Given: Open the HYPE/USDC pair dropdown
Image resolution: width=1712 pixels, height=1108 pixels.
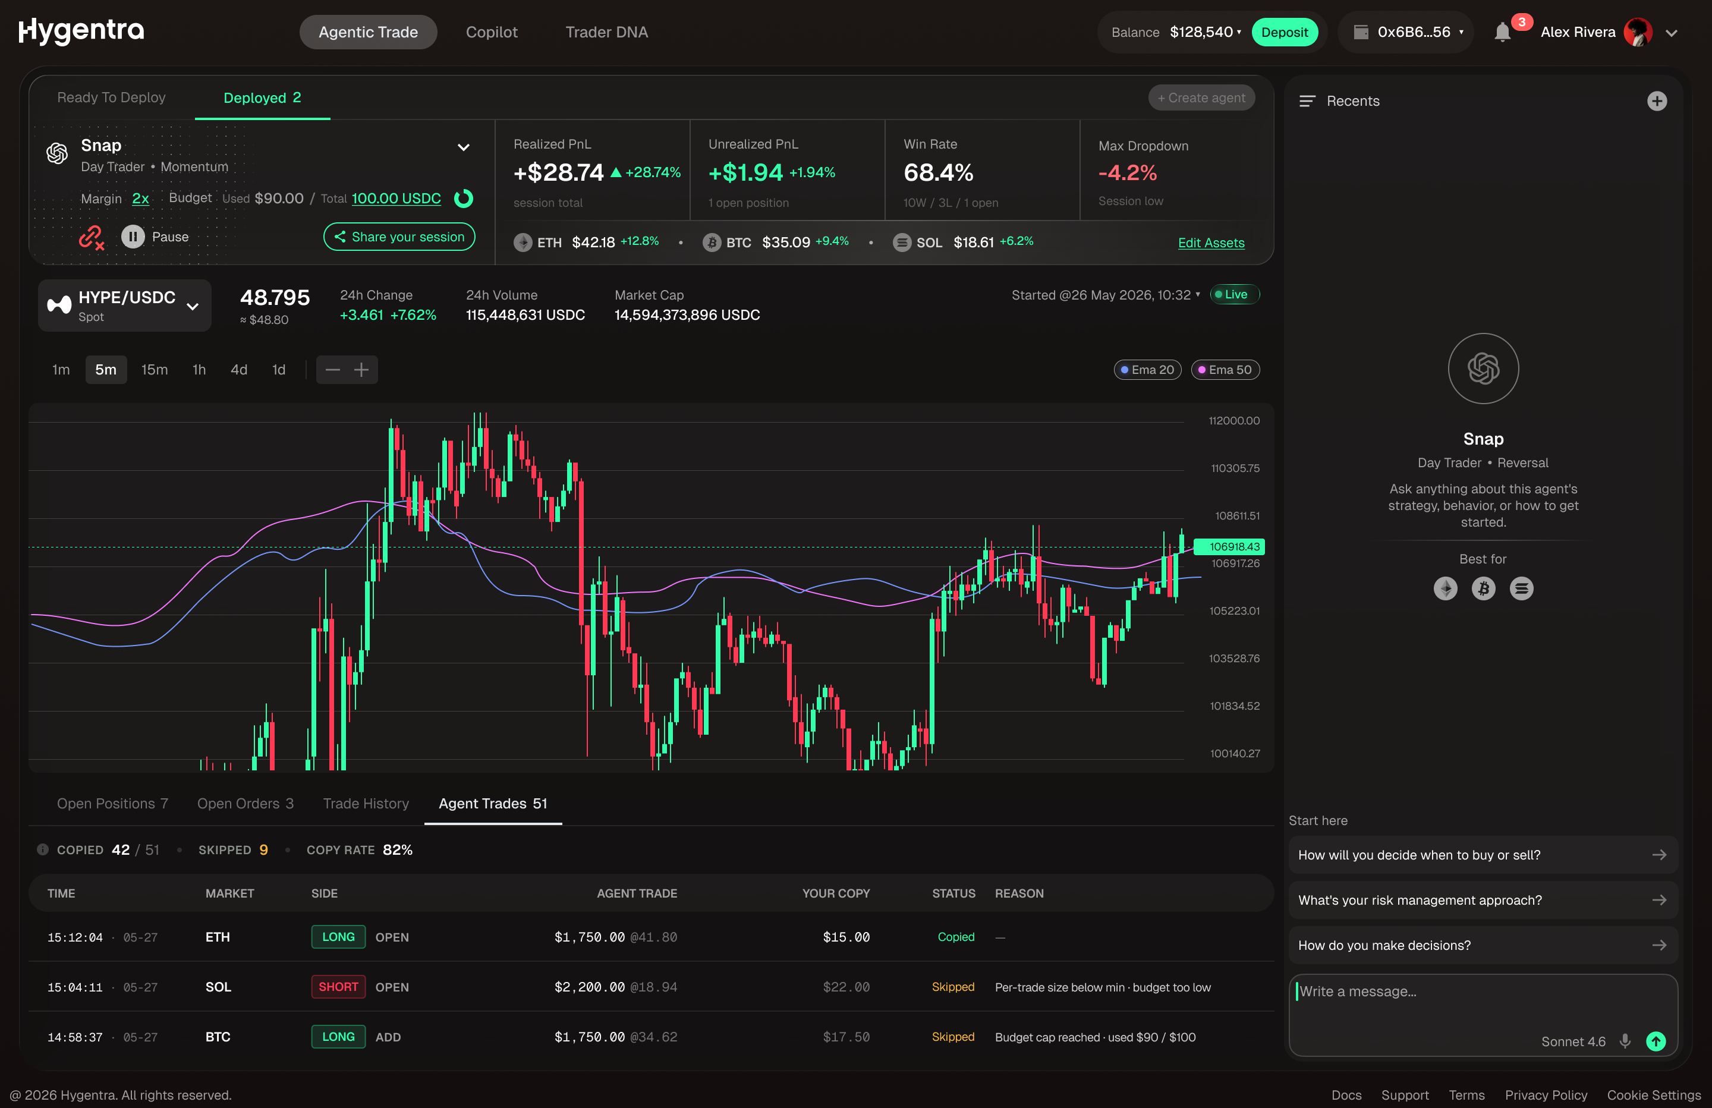Looking at the screenshot, I should pyautogui.click(x=124, y=306).
